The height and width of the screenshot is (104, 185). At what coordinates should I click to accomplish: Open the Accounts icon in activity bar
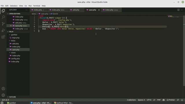[3, 89]
